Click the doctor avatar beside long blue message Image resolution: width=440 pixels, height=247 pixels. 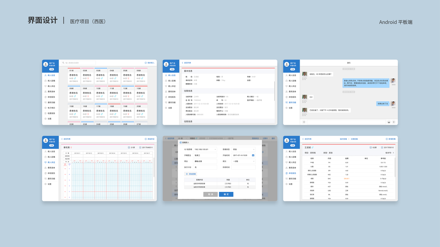tap(393, 81)
